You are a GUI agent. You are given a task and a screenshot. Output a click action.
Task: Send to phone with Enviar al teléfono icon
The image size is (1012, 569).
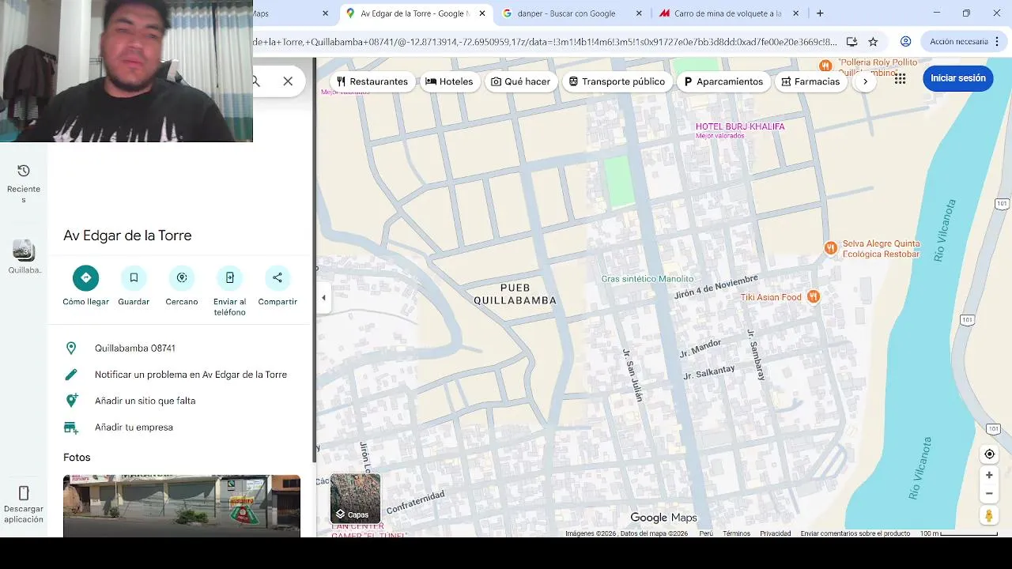(229, 277)
